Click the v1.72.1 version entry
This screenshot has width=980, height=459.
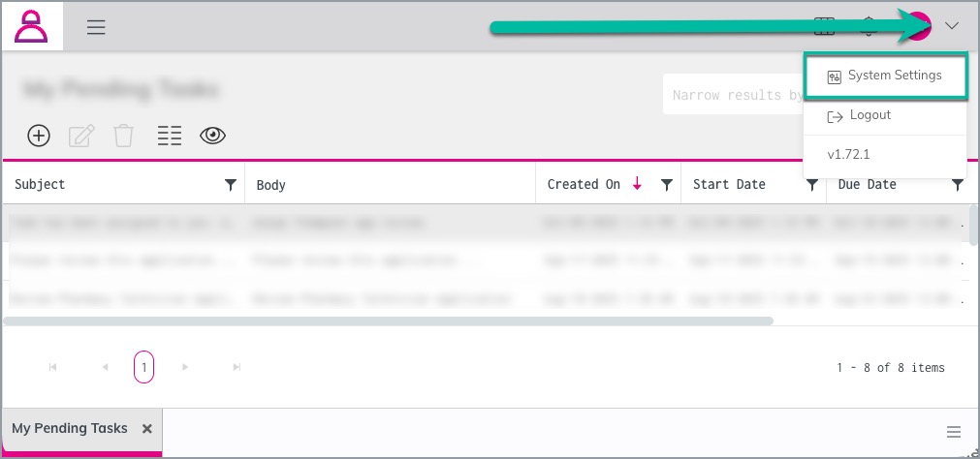(849, 155)
